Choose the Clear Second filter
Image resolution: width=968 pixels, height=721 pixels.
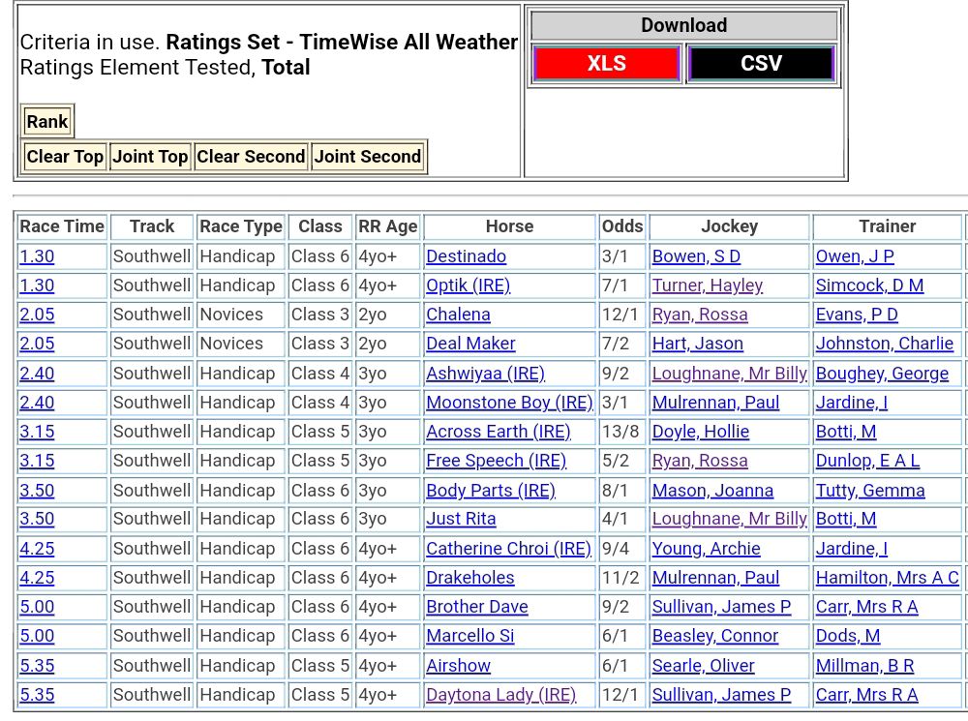[x=251, y=157]
